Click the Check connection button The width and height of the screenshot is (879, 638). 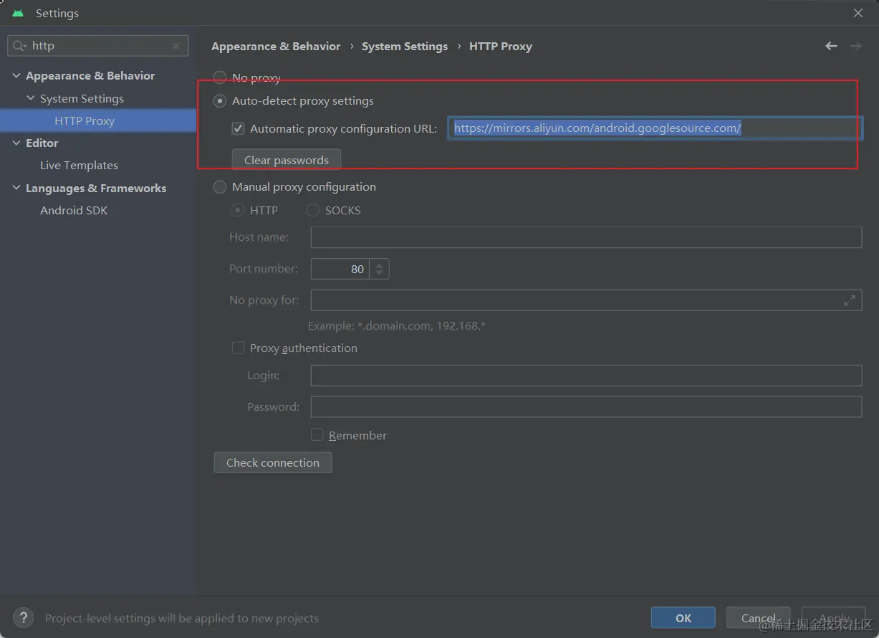(273, 462)
